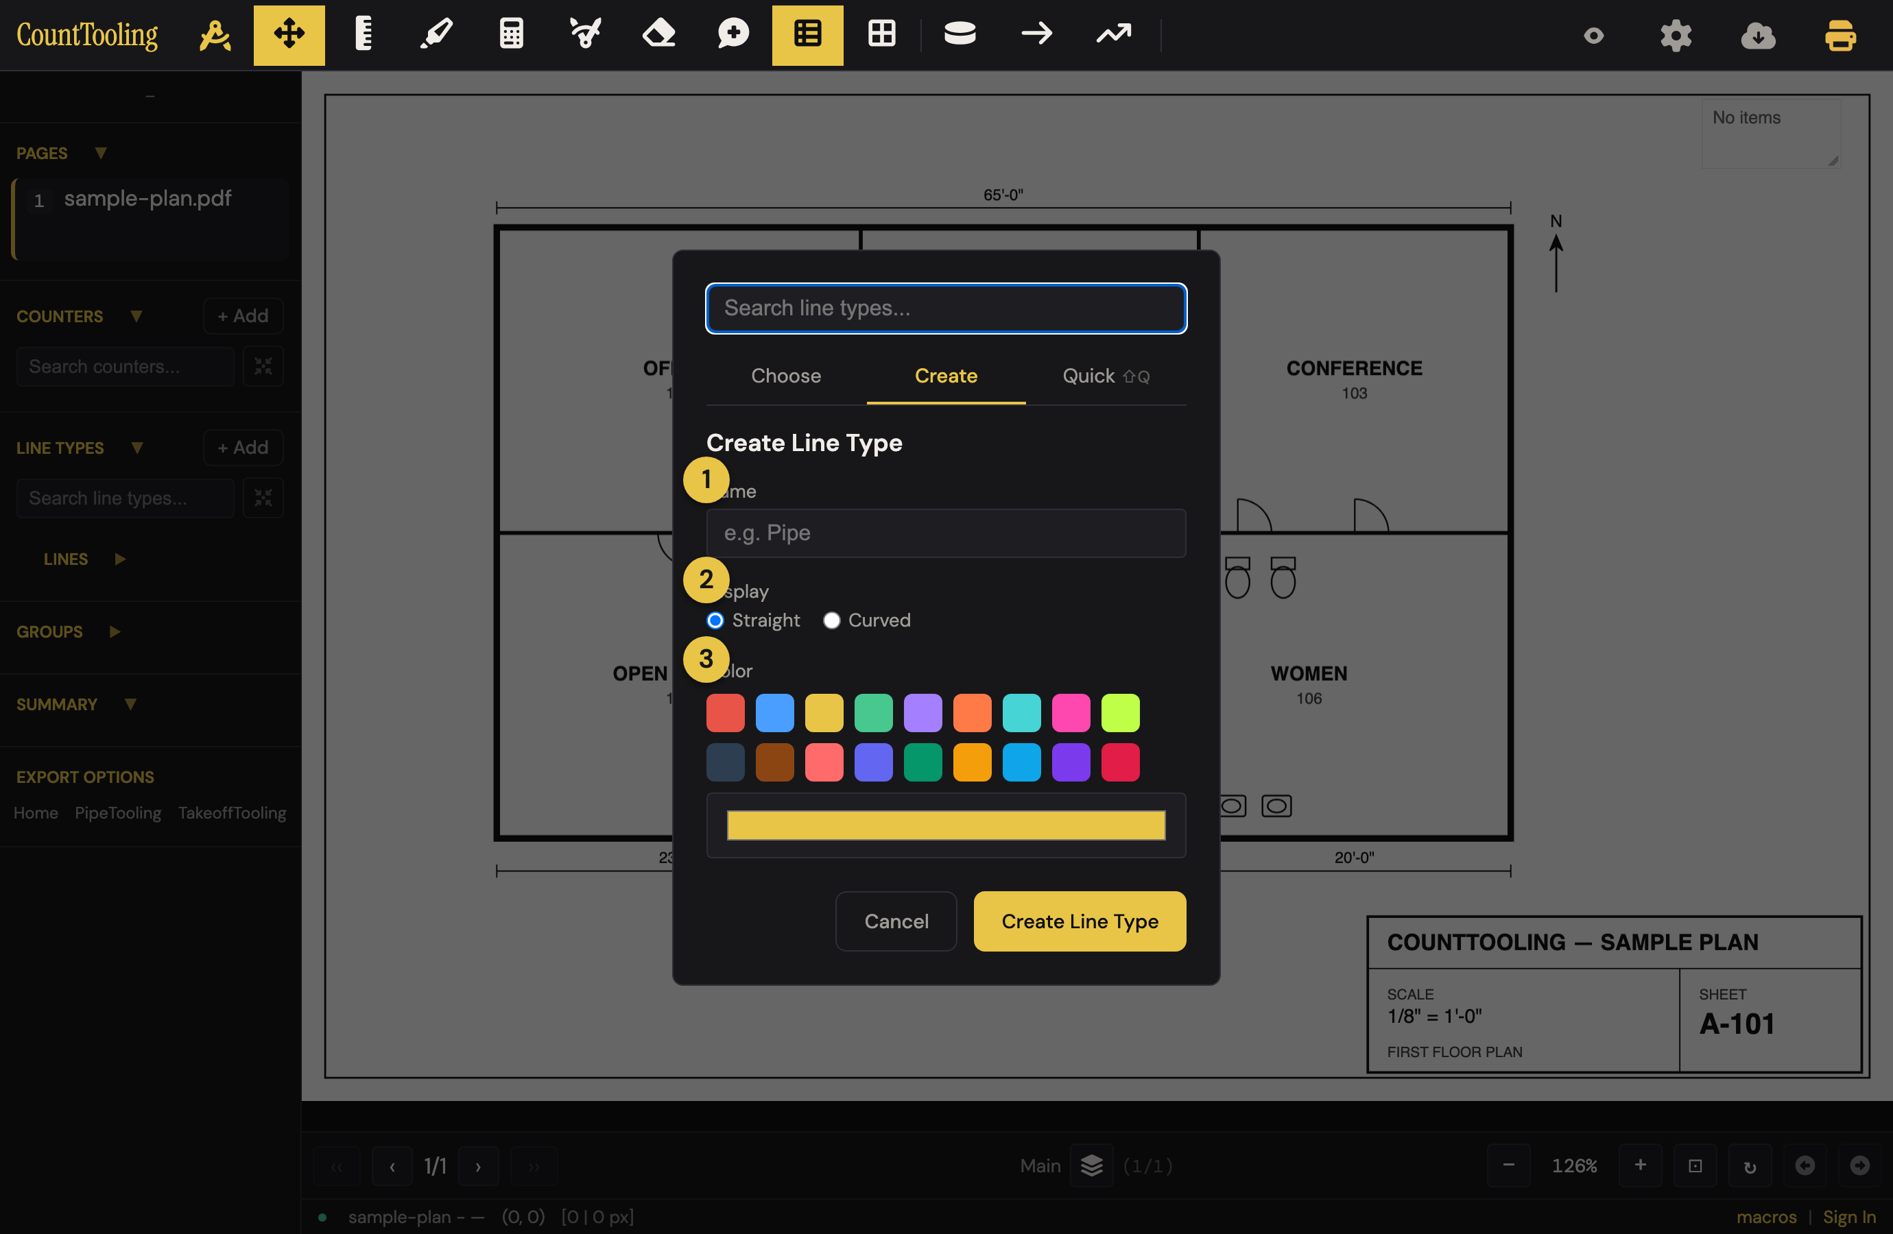Open the custom yellow color picker bar
This screenshot has width=1893, height=1234.
946,825
